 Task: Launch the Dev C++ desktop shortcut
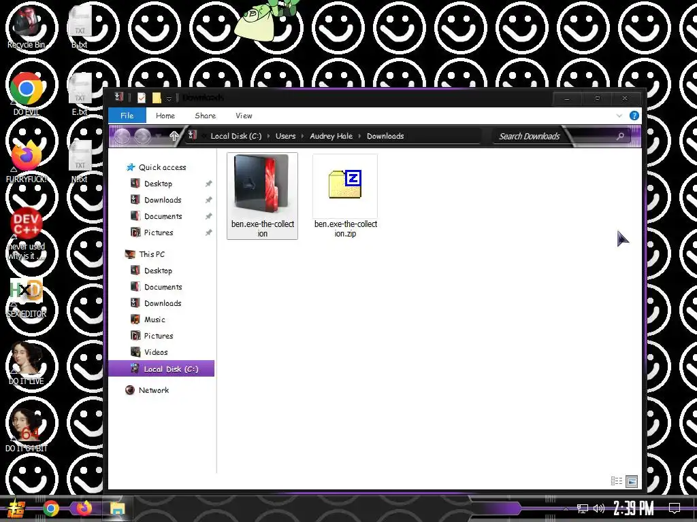[x=27, y=234]
